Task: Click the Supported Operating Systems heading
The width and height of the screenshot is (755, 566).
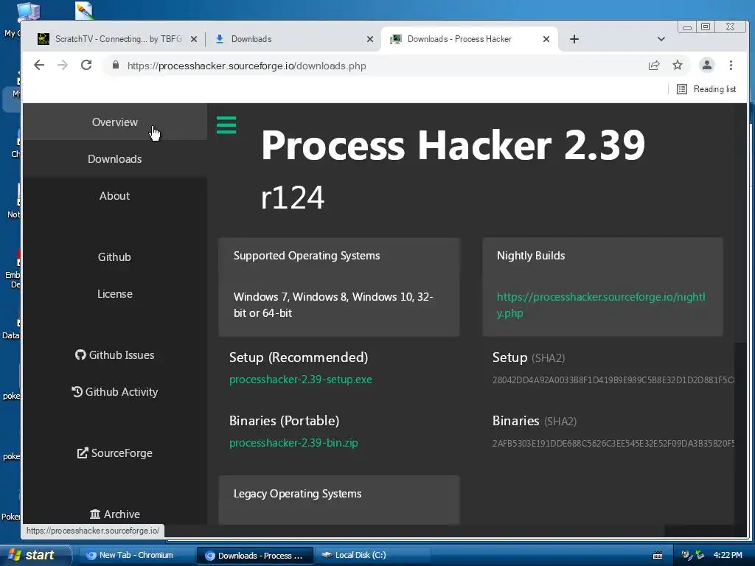Action: [307, 256]
